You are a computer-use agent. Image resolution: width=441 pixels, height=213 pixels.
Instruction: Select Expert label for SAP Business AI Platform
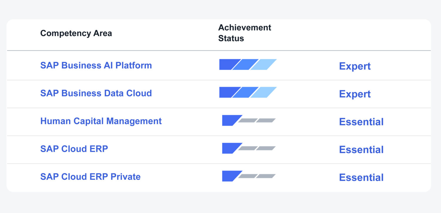coord(355,66)
